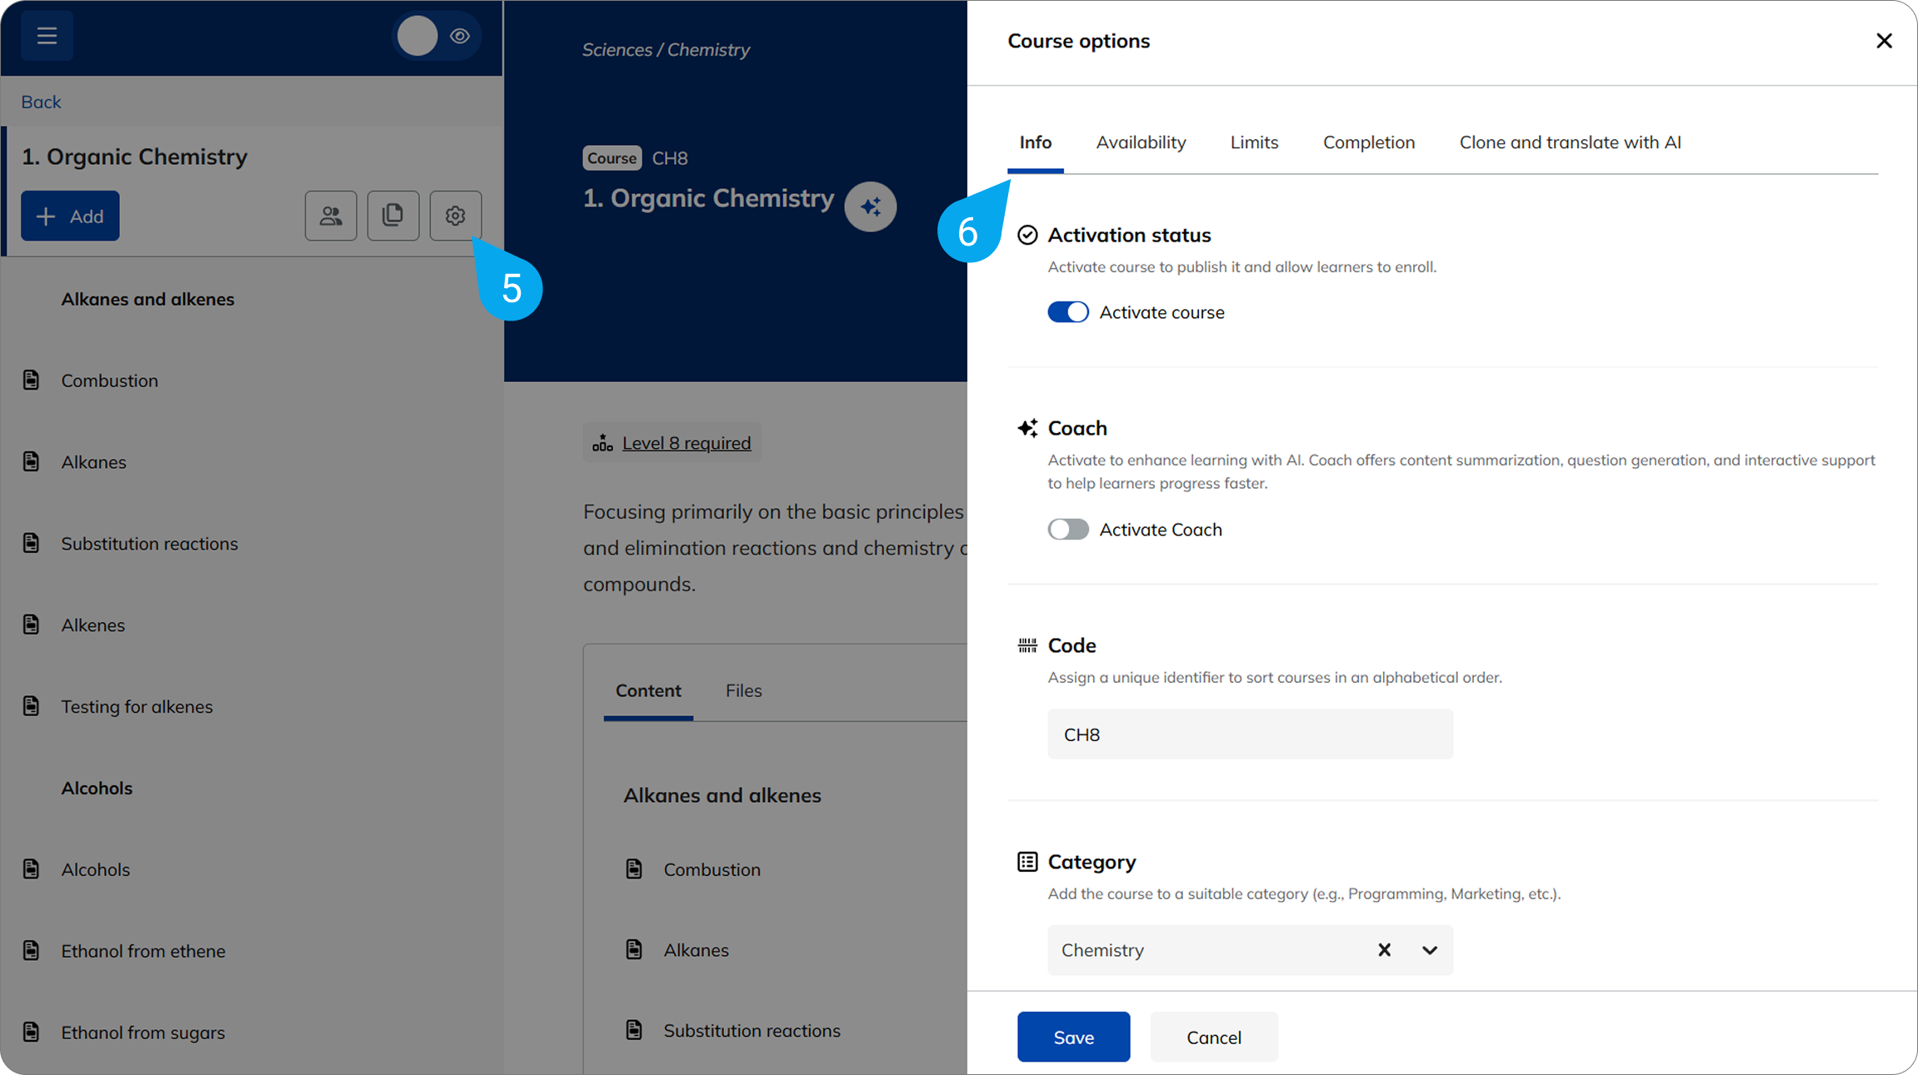Open Alkanes lesson in Content list
The height and width of the screenshot is (1075, 1918).
pyautogui.click(x=696, y=950)
